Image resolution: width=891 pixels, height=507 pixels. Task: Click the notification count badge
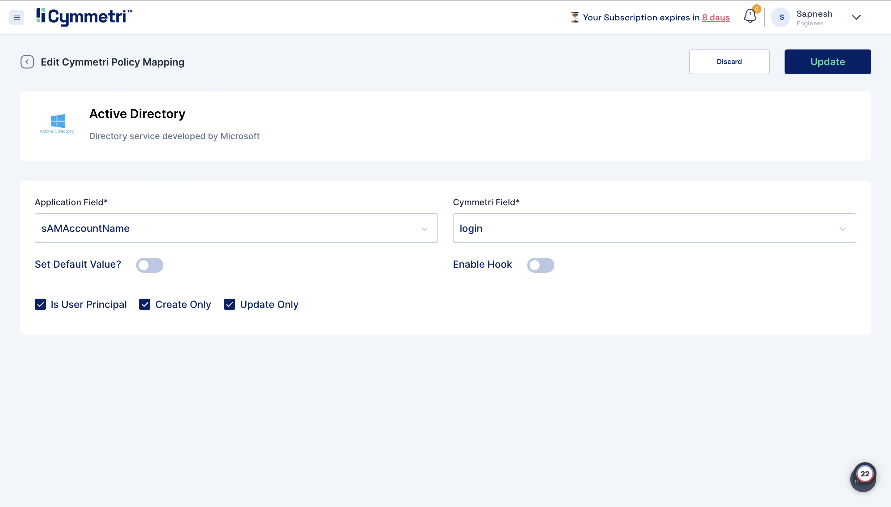pyautogui.click(x=756, y=9)
